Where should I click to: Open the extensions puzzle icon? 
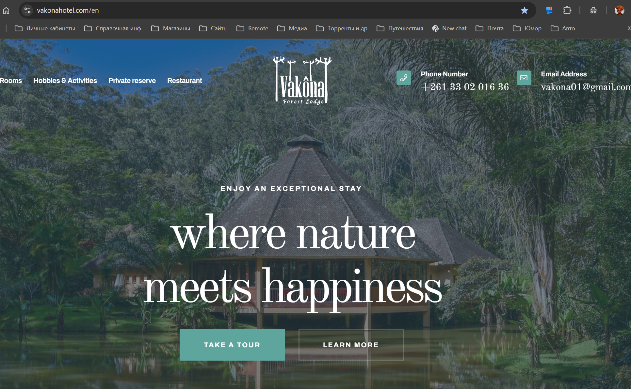tap(567, 10)
